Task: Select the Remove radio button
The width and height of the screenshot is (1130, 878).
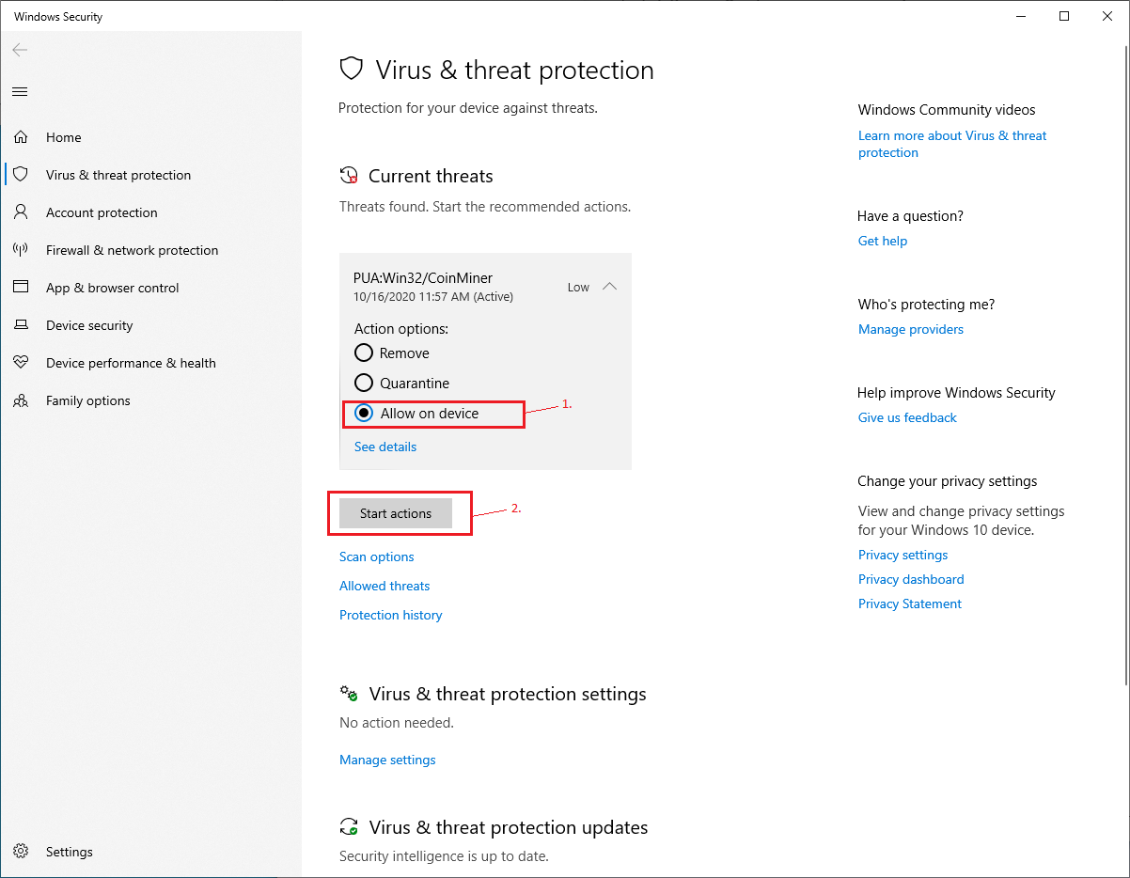Action: [x=364, y=353]
